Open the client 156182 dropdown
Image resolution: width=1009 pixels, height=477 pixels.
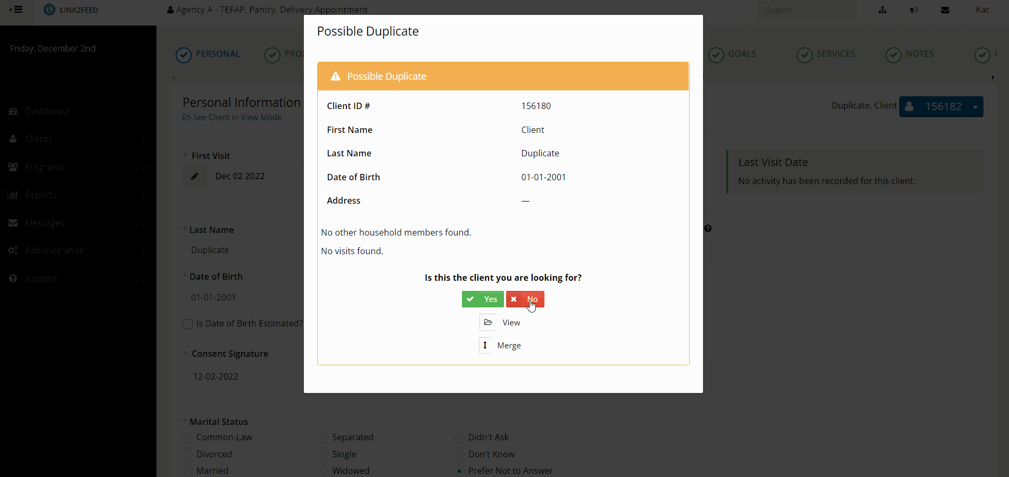pos(941,106)
